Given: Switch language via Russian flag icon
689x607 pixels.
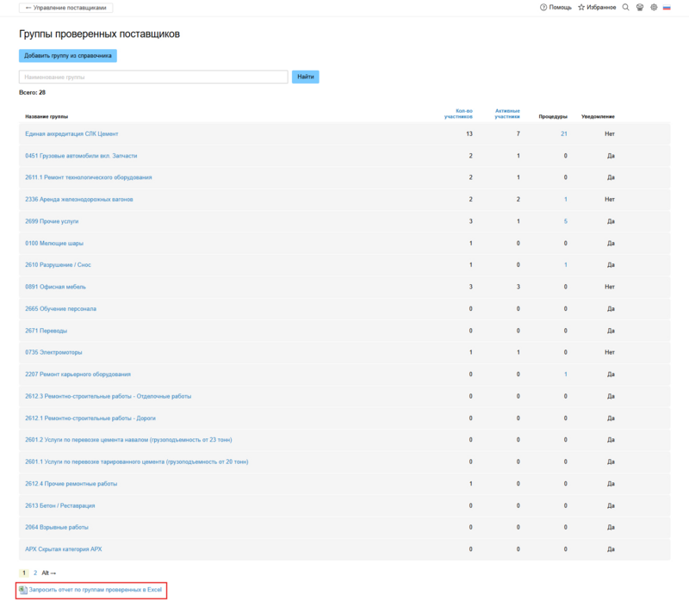Looking at the screenshot, I should click(667, 7).
